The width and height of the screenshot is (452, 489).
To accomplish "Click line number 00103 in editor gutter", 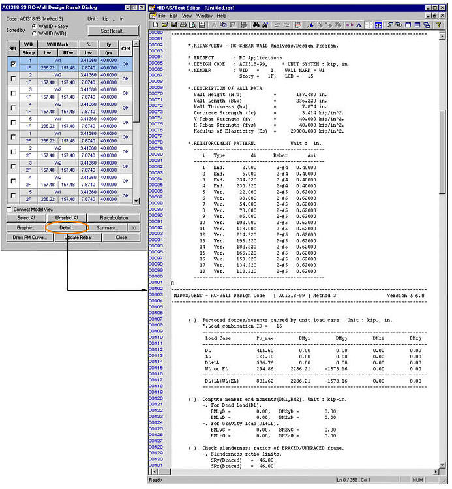I will [x=156, y=294].
